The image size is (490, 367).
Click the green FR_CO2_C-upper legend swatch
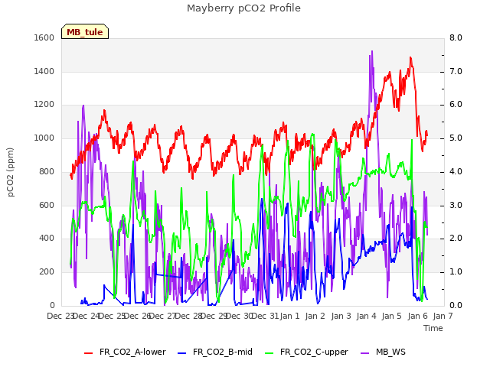(269, 353)
